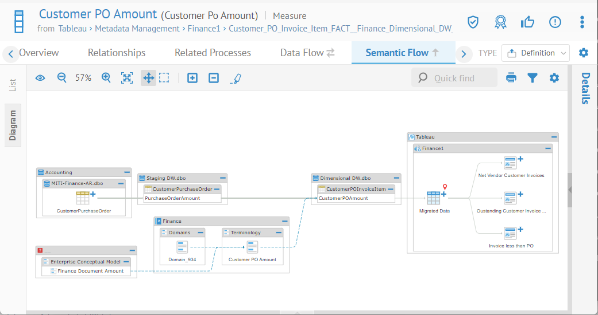Enable the rectangular marquee selection mode
The image size is (598, 315).
coord(164,78)
